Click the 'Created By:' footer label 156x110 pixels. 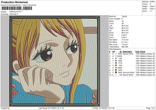pos(5,108)
